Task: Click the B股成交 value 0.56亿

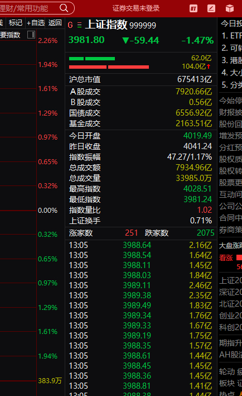Action: tap(200, 102)
